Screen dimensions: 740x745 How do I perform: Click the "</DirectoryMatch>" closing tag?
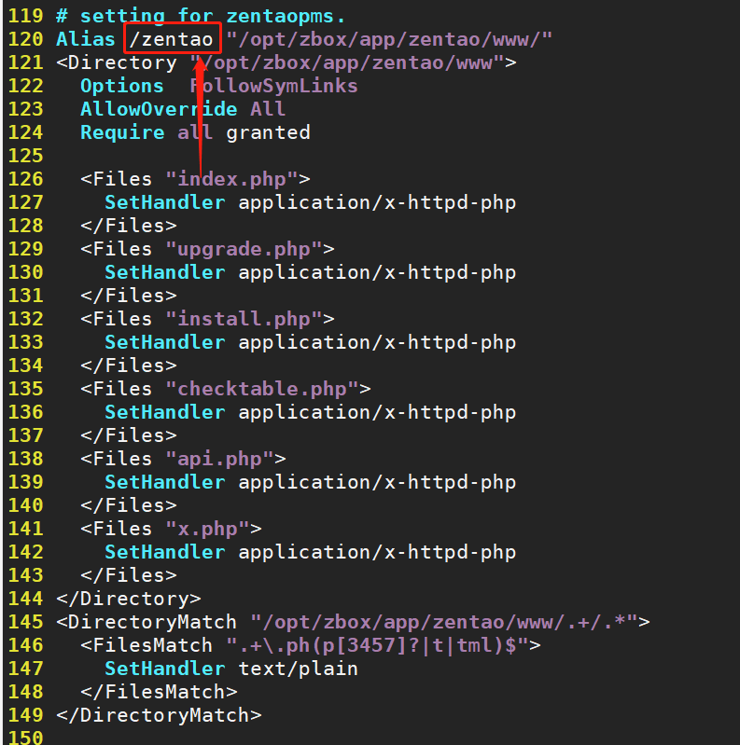click(x=159, y=714)
